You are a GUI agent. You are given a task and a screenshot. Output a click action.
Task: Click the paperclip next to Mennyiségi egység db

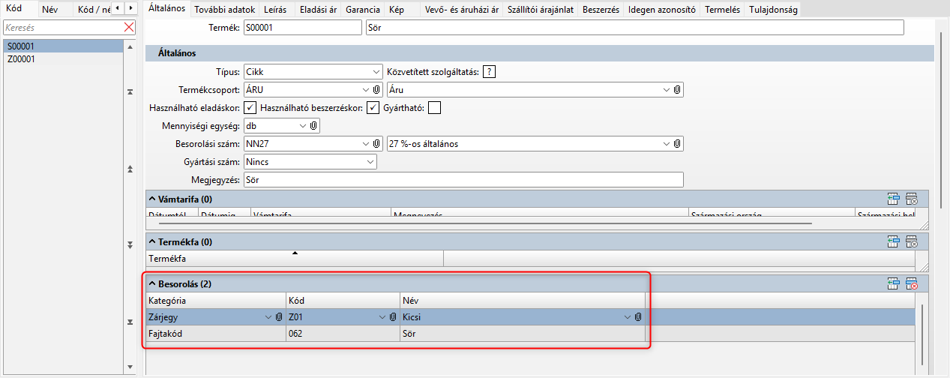[313, 125]
